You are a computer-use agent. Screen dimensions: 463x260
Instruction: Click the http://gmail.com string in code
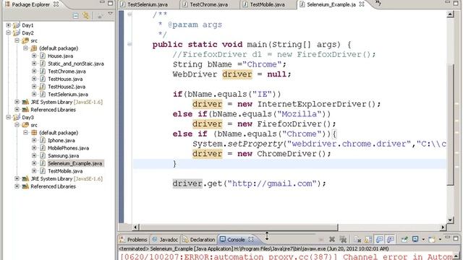pos(272,183)
